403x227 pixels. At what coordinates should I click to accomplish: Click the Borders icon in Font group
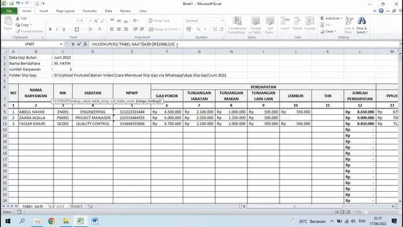(77, 30)
